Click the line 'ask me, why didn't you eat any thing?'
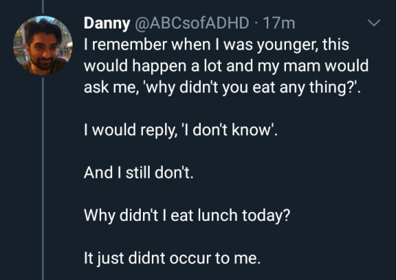 [x=222, y=88]
